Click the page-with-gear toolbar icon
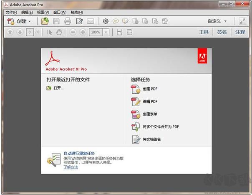Image resolution: width=252 pixels, height=195 pixels. tap(135, 21)
